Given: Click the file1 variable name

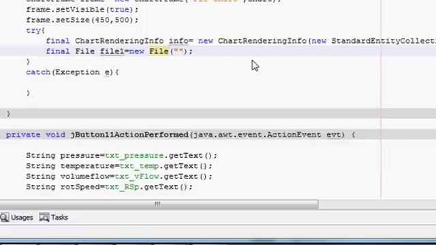Looking at the screenshot, I should (112, 52).
